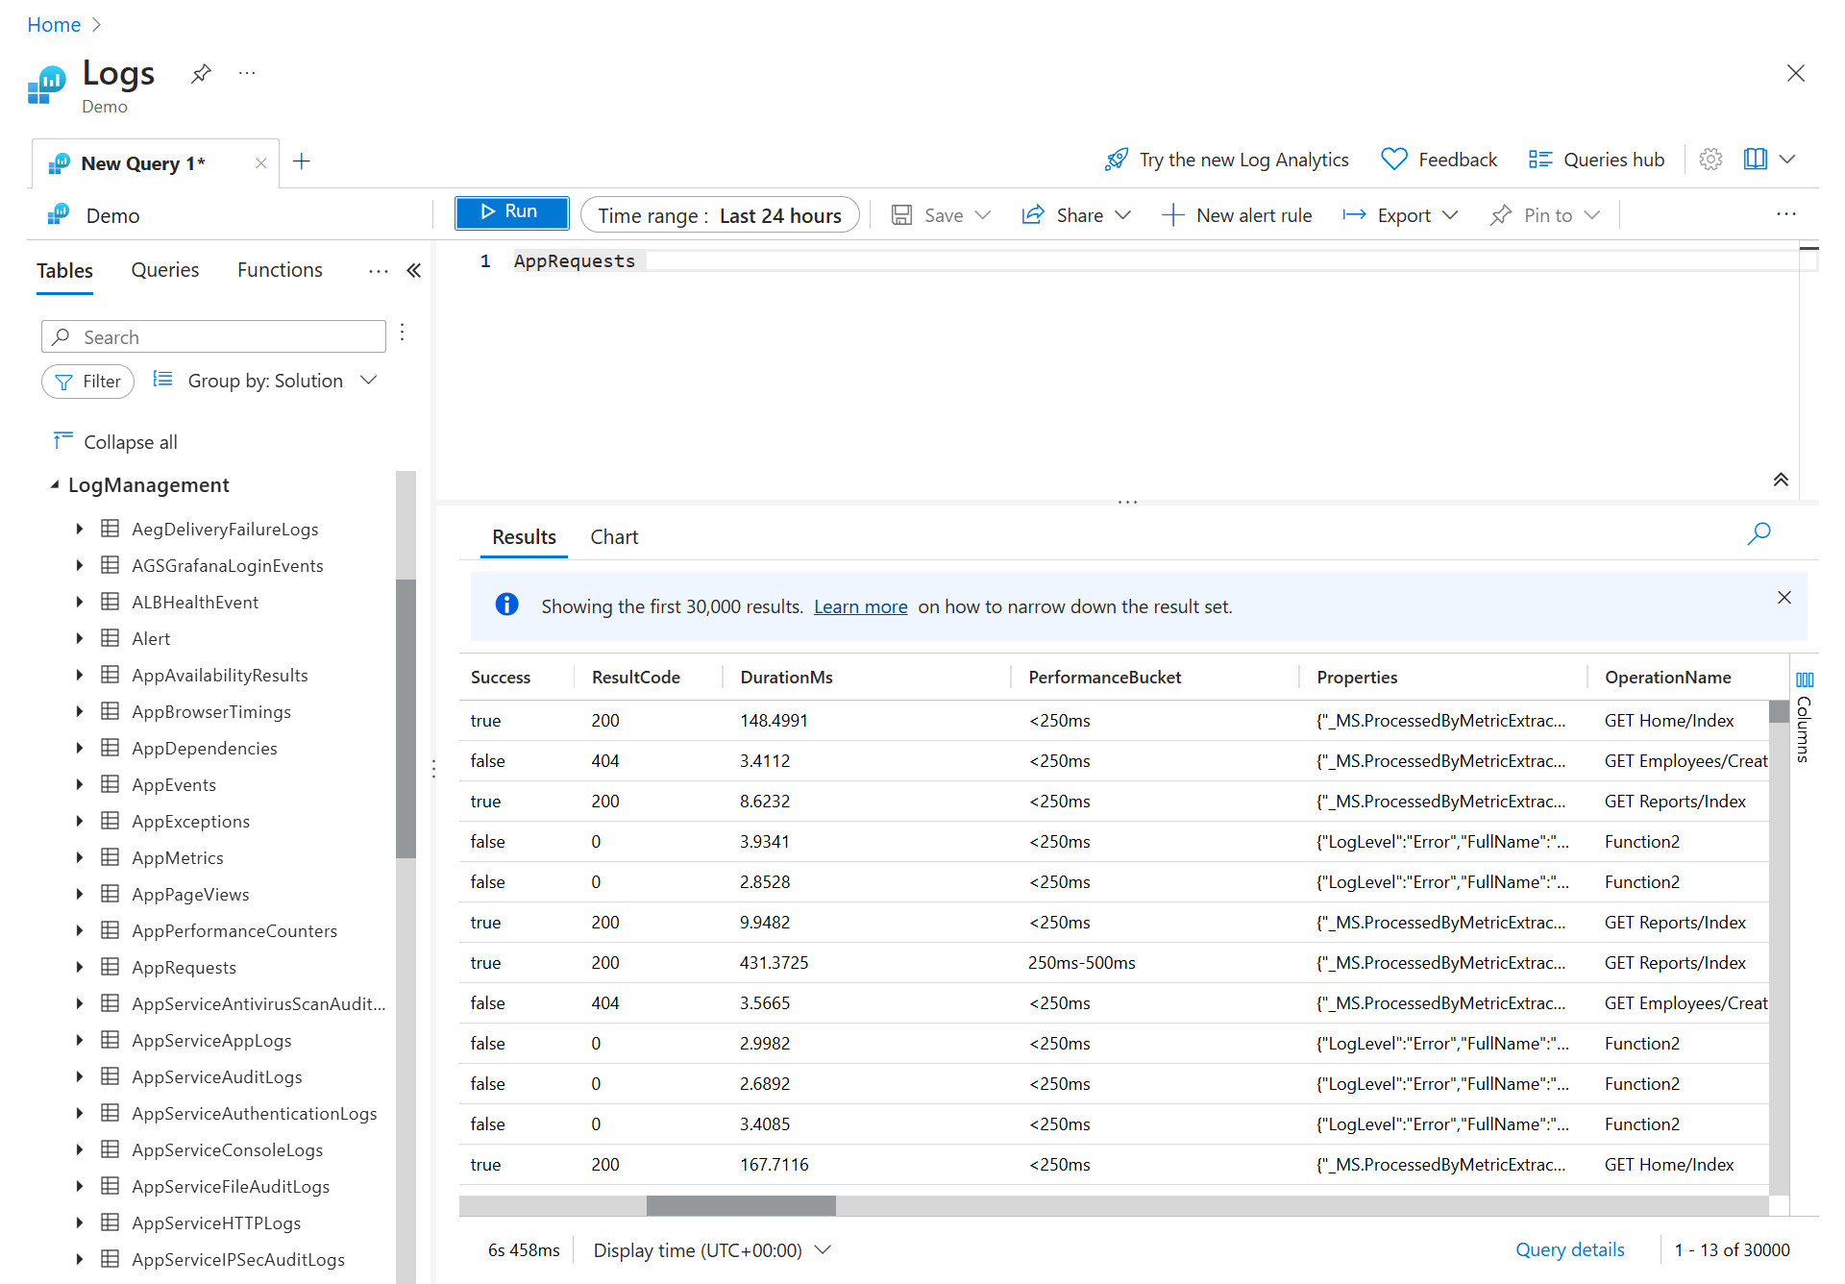Run the AppRequests query
1845x1284 pixels.
click(x=511, y=211)
